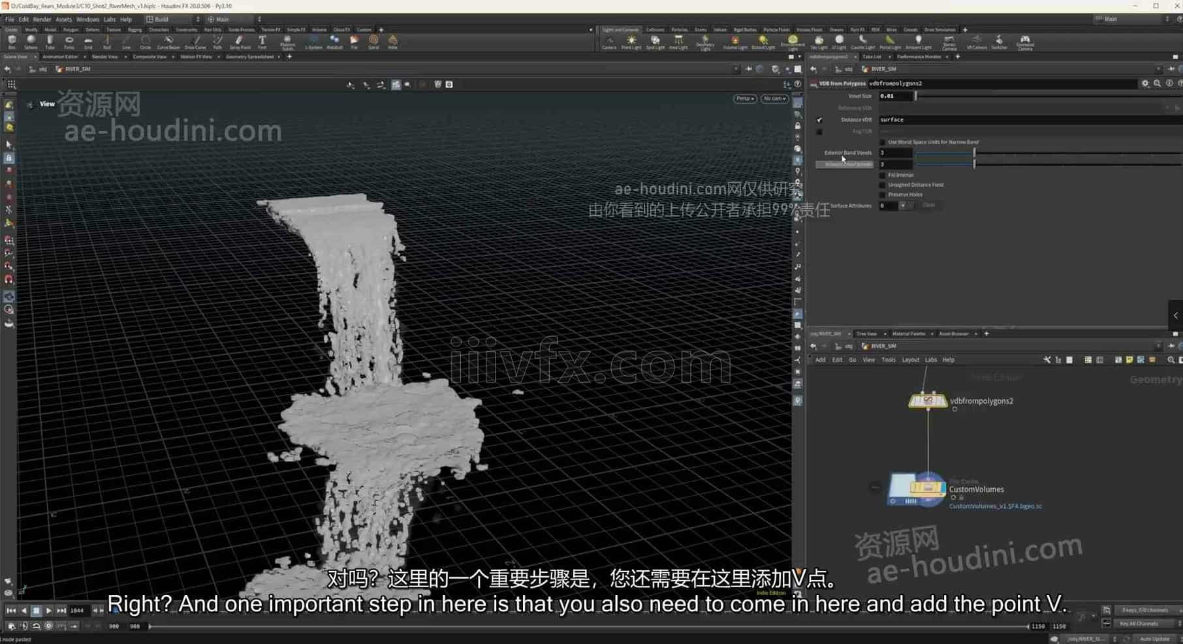Click the Clear surface attributes button

point(928,206)
